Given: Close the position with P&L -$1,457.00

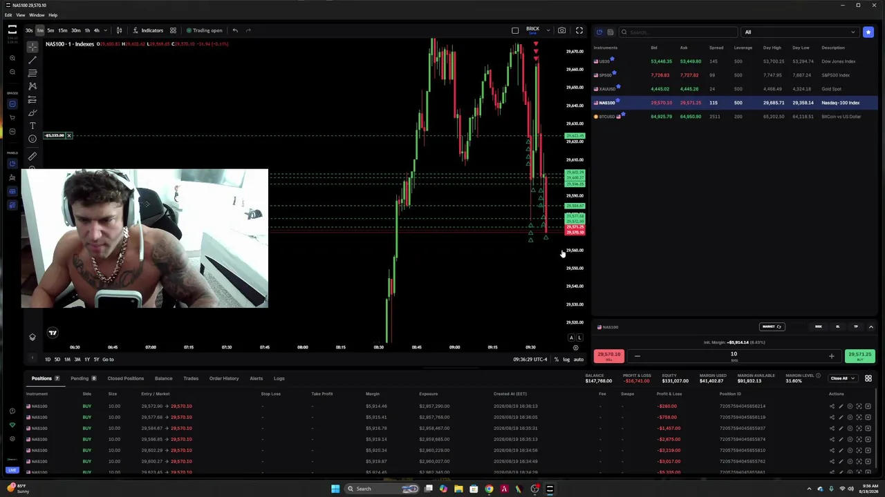Looking at the screenshot, I should pyautogui.click(x=869, y=429).
